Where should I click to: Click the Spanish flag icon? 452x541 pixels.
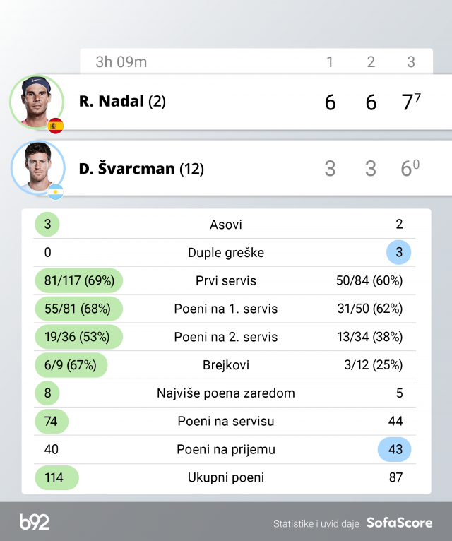(56, 126)
